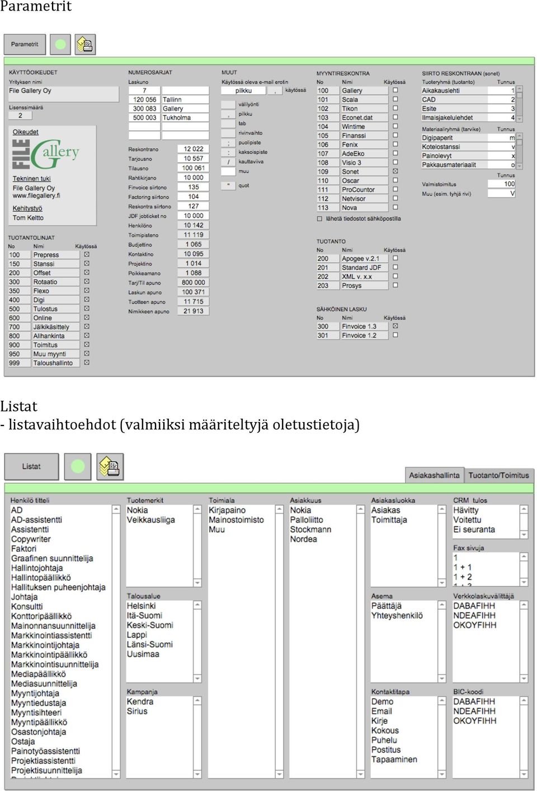Select laskuno row 500 003 Tukholma
The width and height of the screenshot is (537, 791).
(168, 117)
